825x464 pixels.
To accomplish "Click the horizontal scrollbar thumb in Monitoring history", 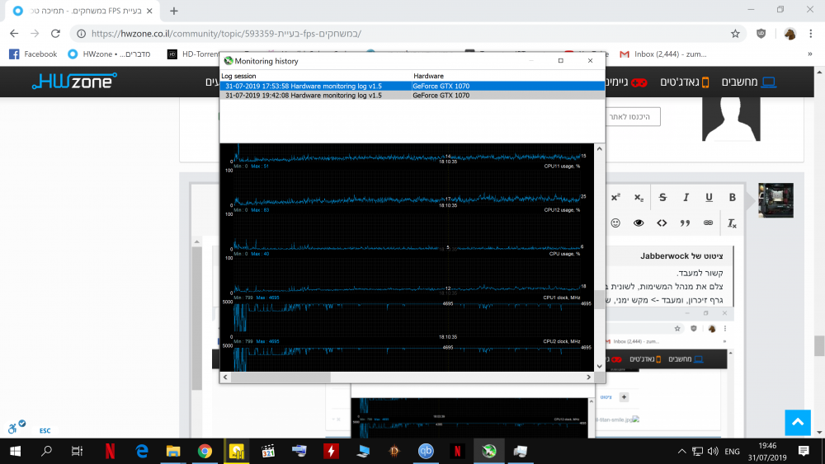I will [x=280, y=377].
